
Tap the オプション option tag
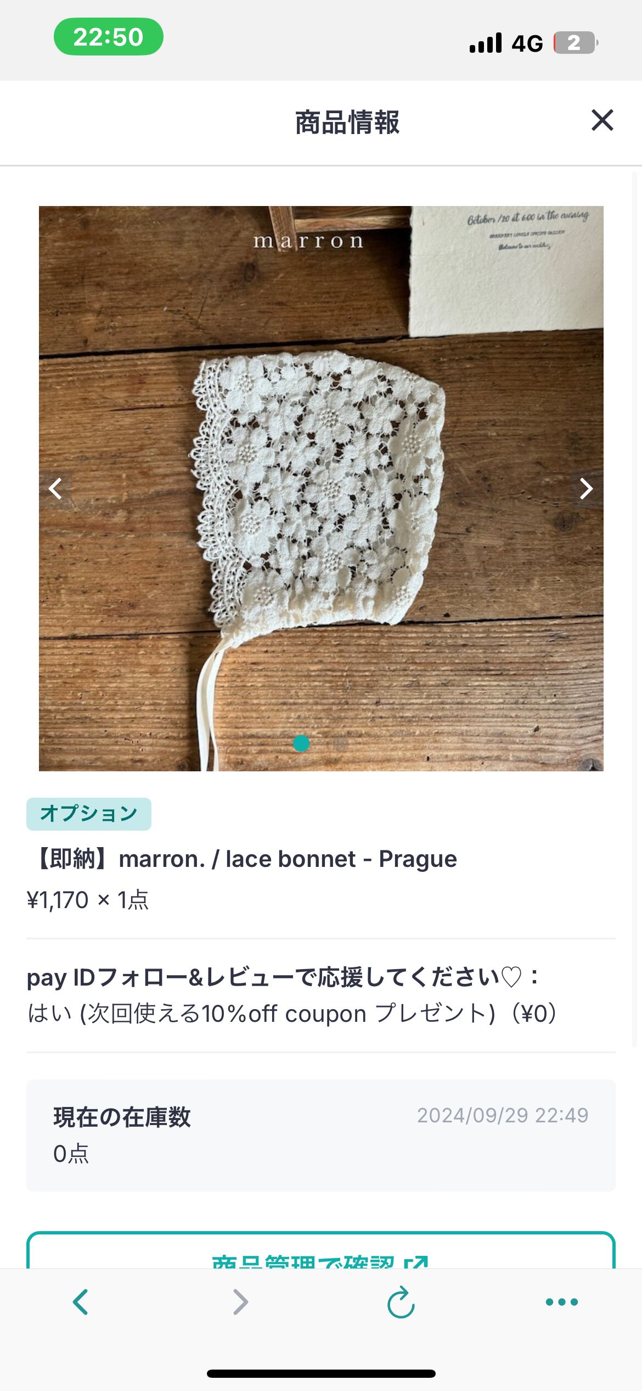[x=89, y=814]
